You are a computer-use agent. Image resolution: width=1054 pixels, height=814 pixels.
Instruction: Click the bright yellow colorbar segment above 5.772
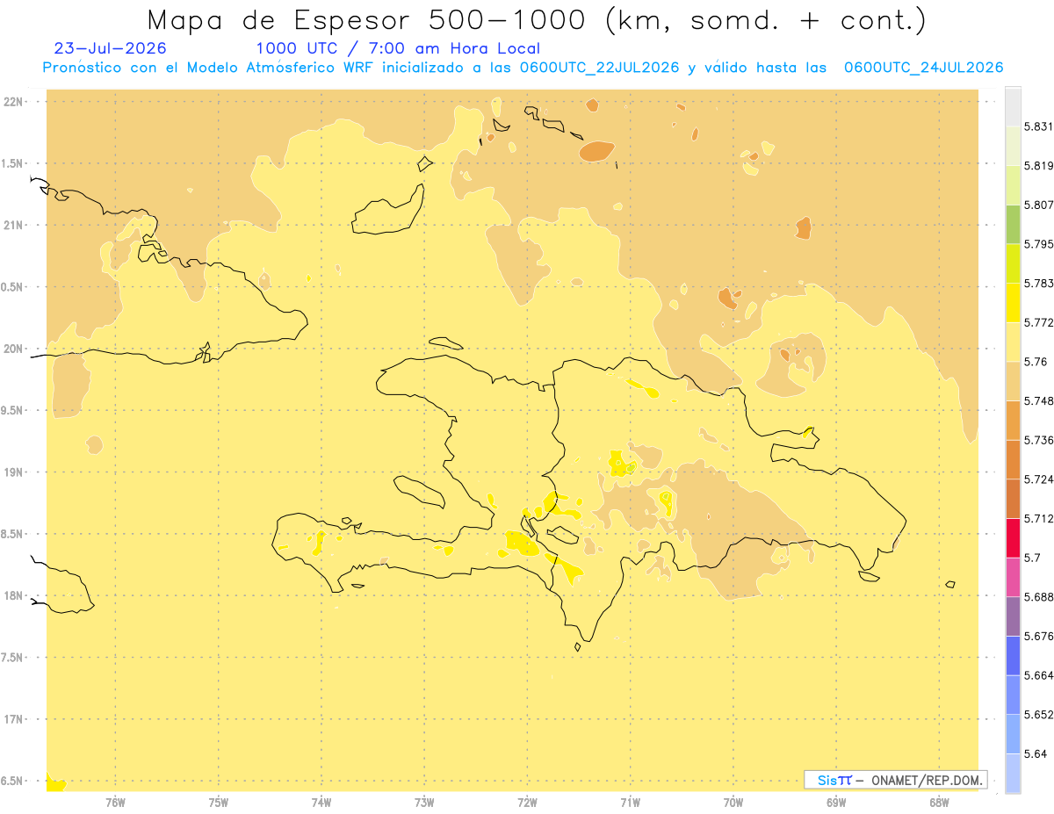click(x=1013, y=303)
